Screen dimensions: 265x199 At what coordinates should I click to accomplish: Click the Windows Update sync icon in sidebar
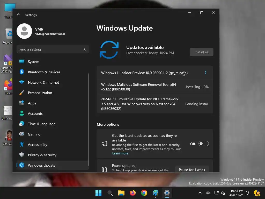click(x=22, y=165)
